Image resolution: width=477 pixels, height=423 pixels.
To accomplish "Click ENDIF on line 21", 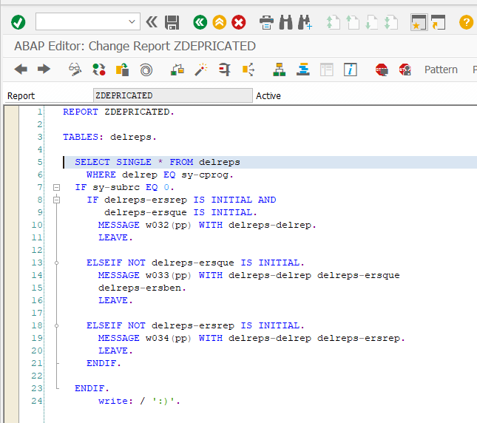I will click(x=104, y=363).
